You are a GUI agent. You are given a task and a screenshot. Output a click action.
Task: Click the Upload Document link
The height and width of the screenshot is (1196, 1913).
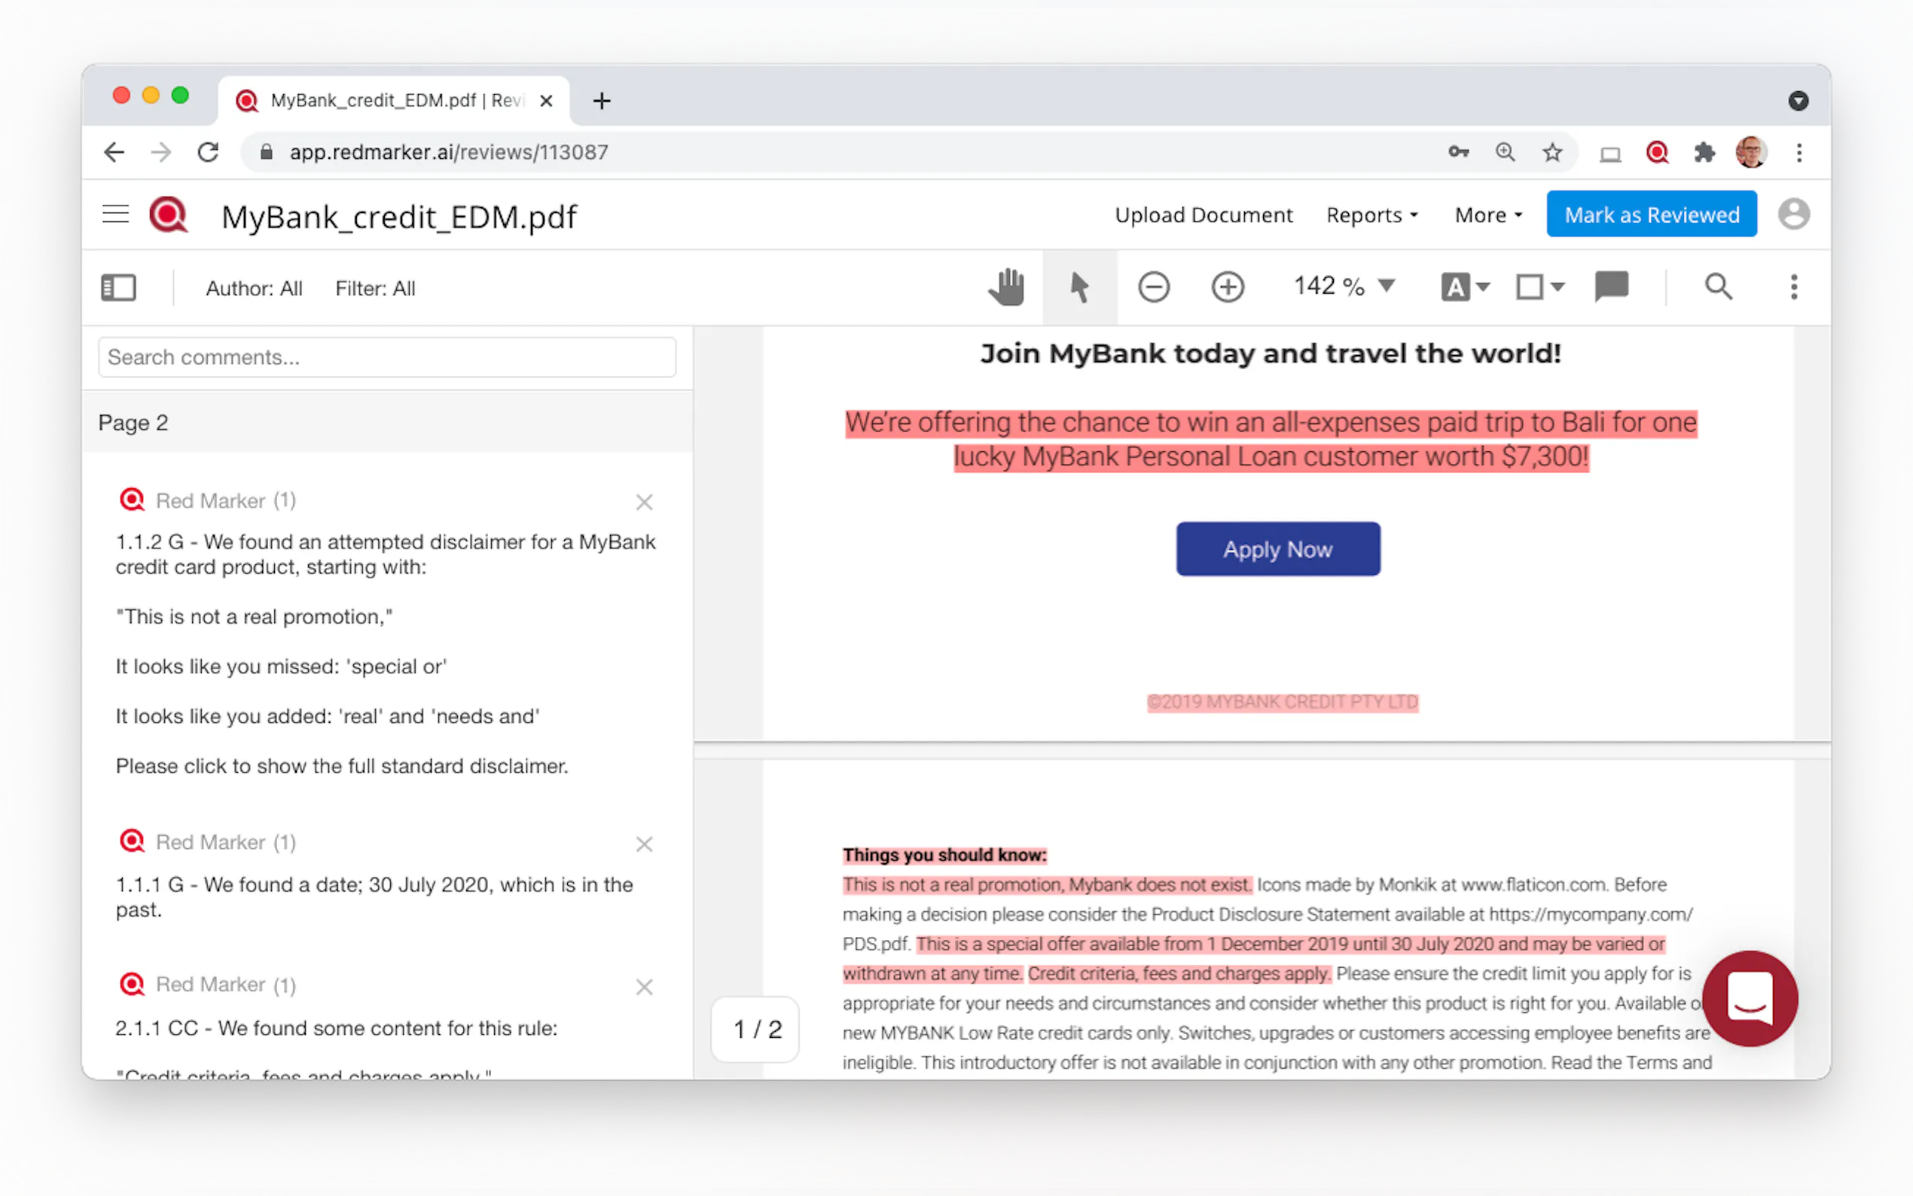pos(1203,215)
